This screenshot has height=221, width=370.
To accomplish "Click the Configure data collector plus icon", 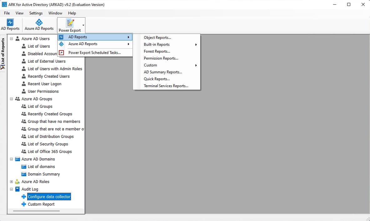I will [23, 197].
